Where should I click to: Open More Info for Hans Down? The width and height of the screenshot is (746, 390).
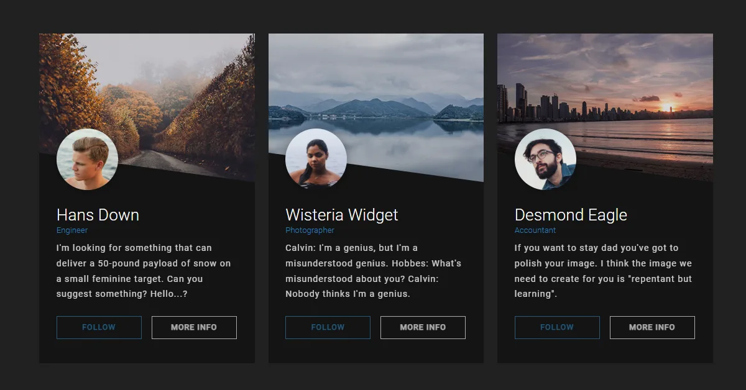(194, 327)
